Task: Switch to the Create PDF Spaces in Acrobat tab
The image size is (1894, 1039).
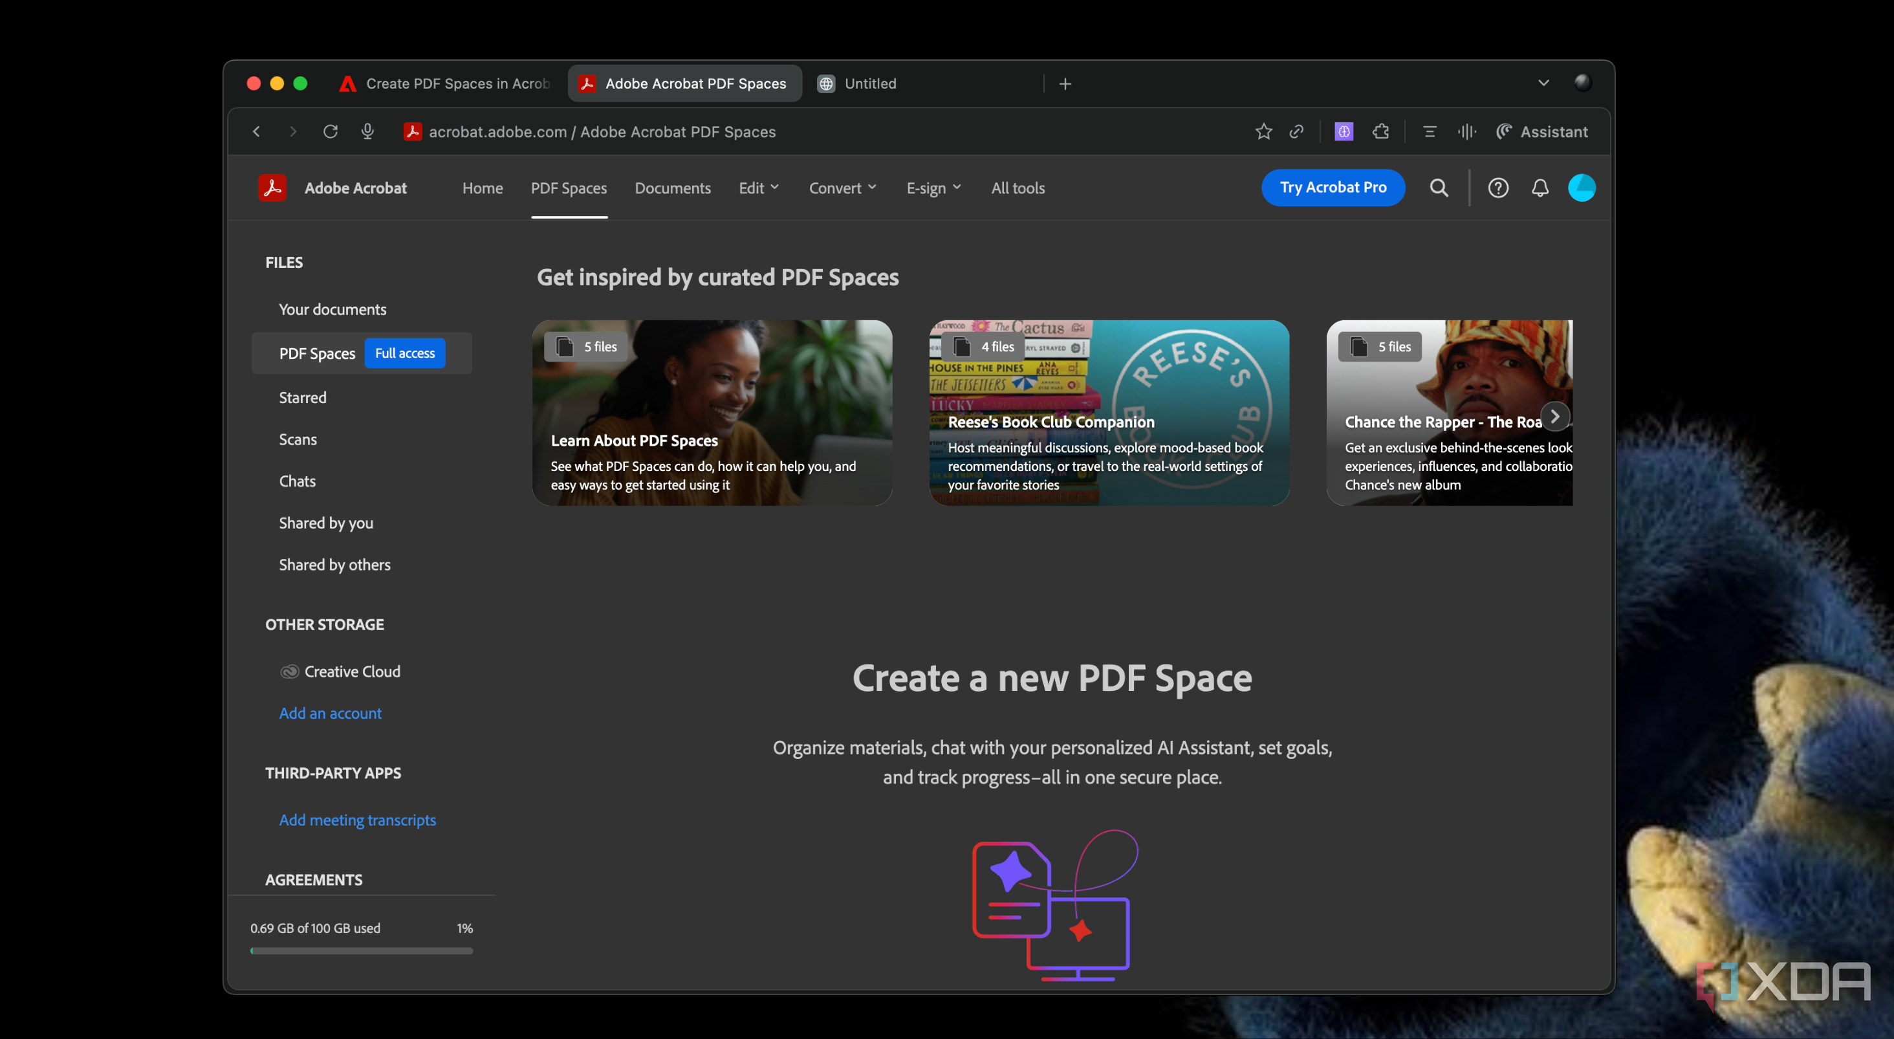Action: pos(446,84)
